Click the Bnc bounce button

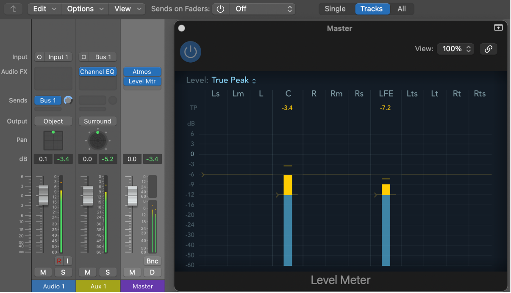[x=152, y=261]
